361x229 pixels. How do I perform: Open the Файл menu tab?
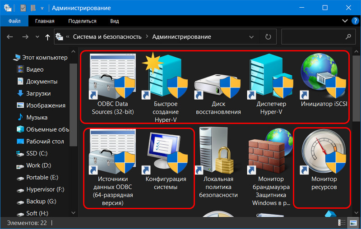click(x=14, y=21)
